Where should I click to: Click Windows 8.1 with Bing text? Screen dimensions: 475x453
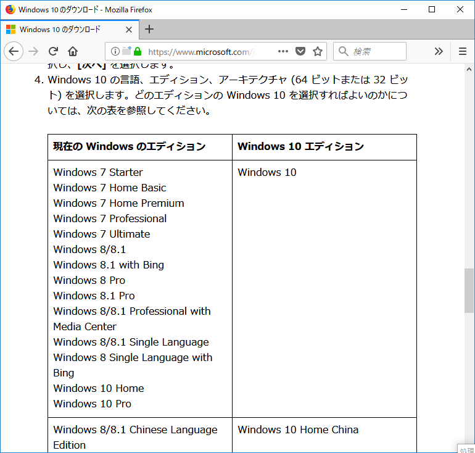pyautogui.click(x=109, y=265)
